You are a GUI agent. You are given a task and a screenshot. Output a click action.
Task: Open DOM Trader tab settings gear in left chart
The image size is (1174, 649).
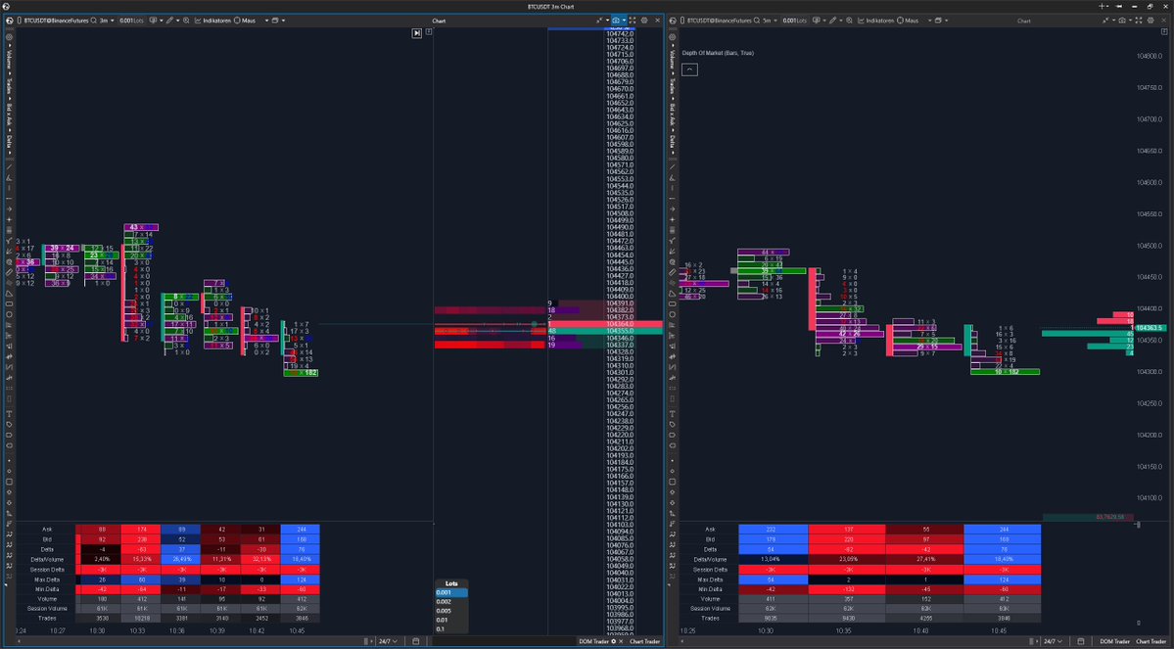click(x=613, y=641)
